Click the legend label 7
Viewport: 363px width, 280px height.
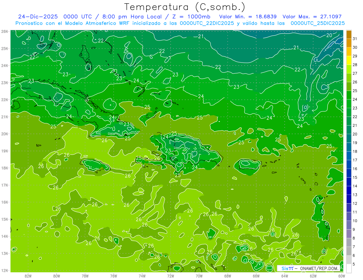[354, 247]
